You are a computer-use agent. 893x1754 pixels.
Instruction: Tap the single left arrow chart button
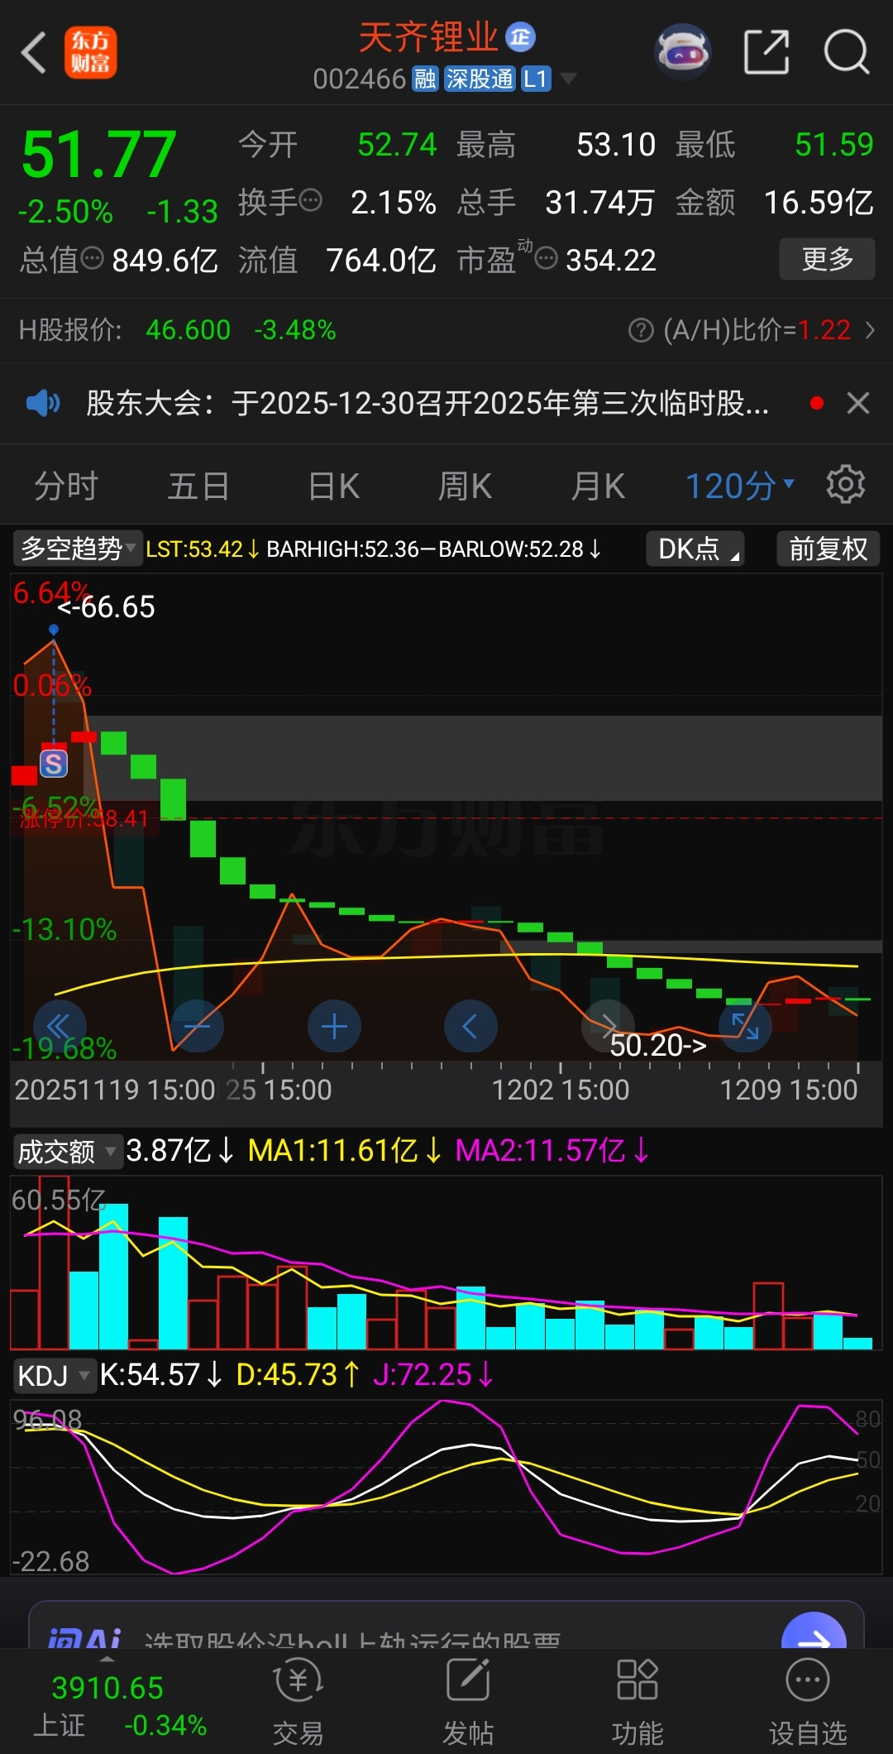(470, 1027)
